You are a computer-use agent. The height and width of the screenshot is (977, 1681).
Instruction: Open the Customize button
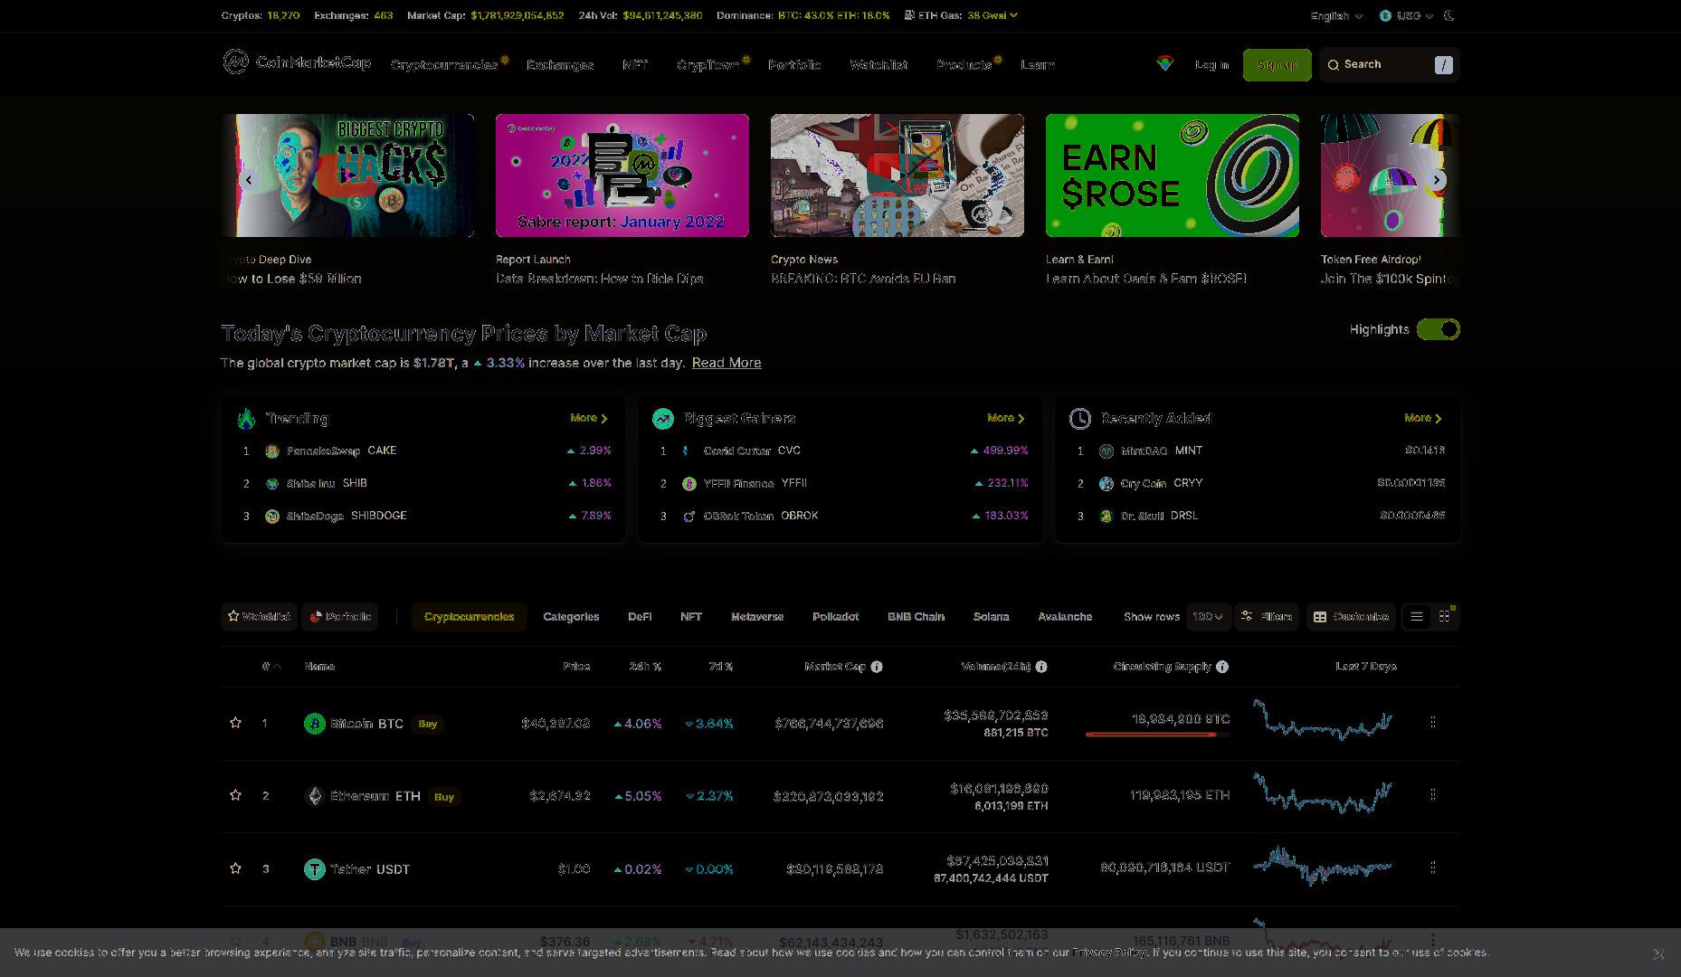(x=1351, y=617)
